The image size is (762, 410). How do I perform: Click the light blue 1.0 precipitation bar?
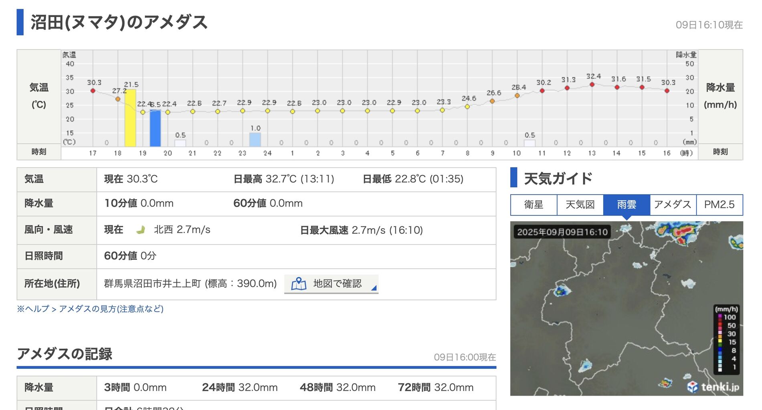pyautogui.click(x=255, y=140)
